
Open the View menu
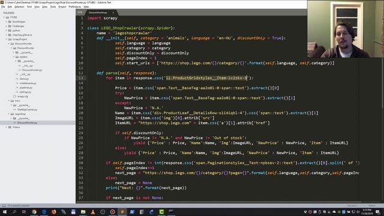coord(37,7)
